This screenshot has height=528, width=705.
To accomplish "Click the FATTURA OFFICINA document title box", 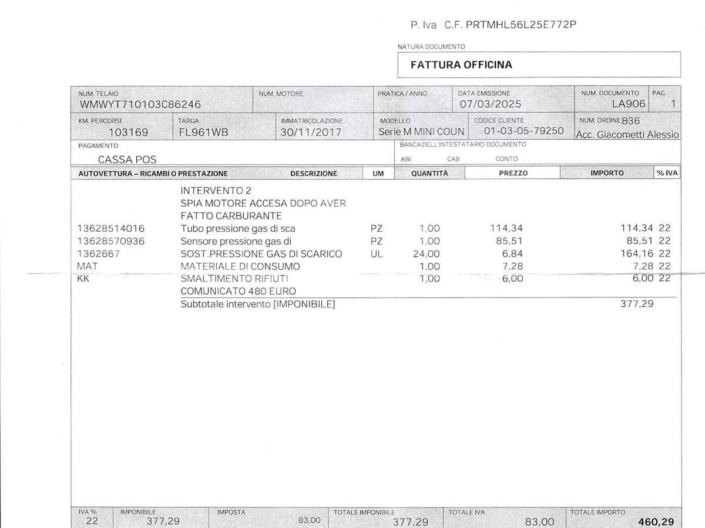I will click(x=538, y=65).
